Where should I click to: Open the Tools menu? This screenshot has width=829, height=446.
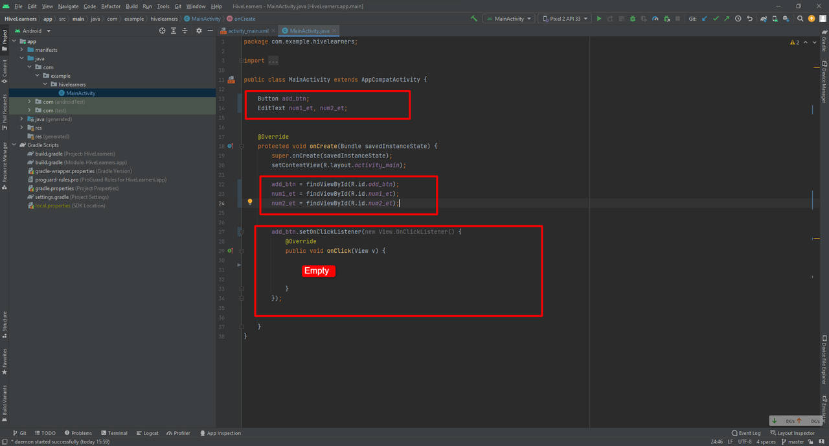163,6
